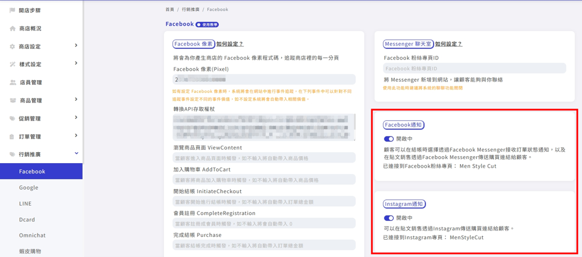This screenshot has width=582, height=257.
Task: Click the flag icon beside 開店步驟
Action: coord(12,10)
